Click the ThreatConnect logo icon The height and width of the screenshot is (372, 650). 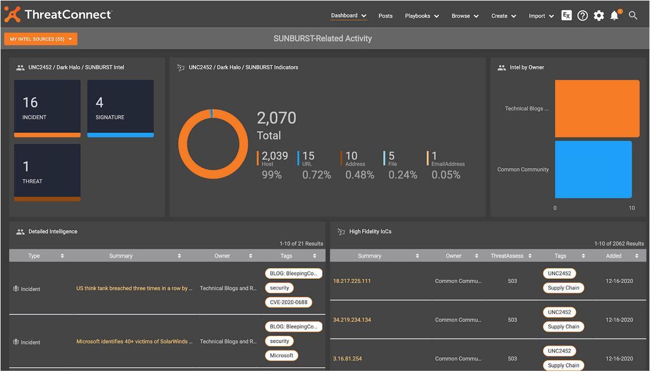pyautogui.click(x=12, y=14)
